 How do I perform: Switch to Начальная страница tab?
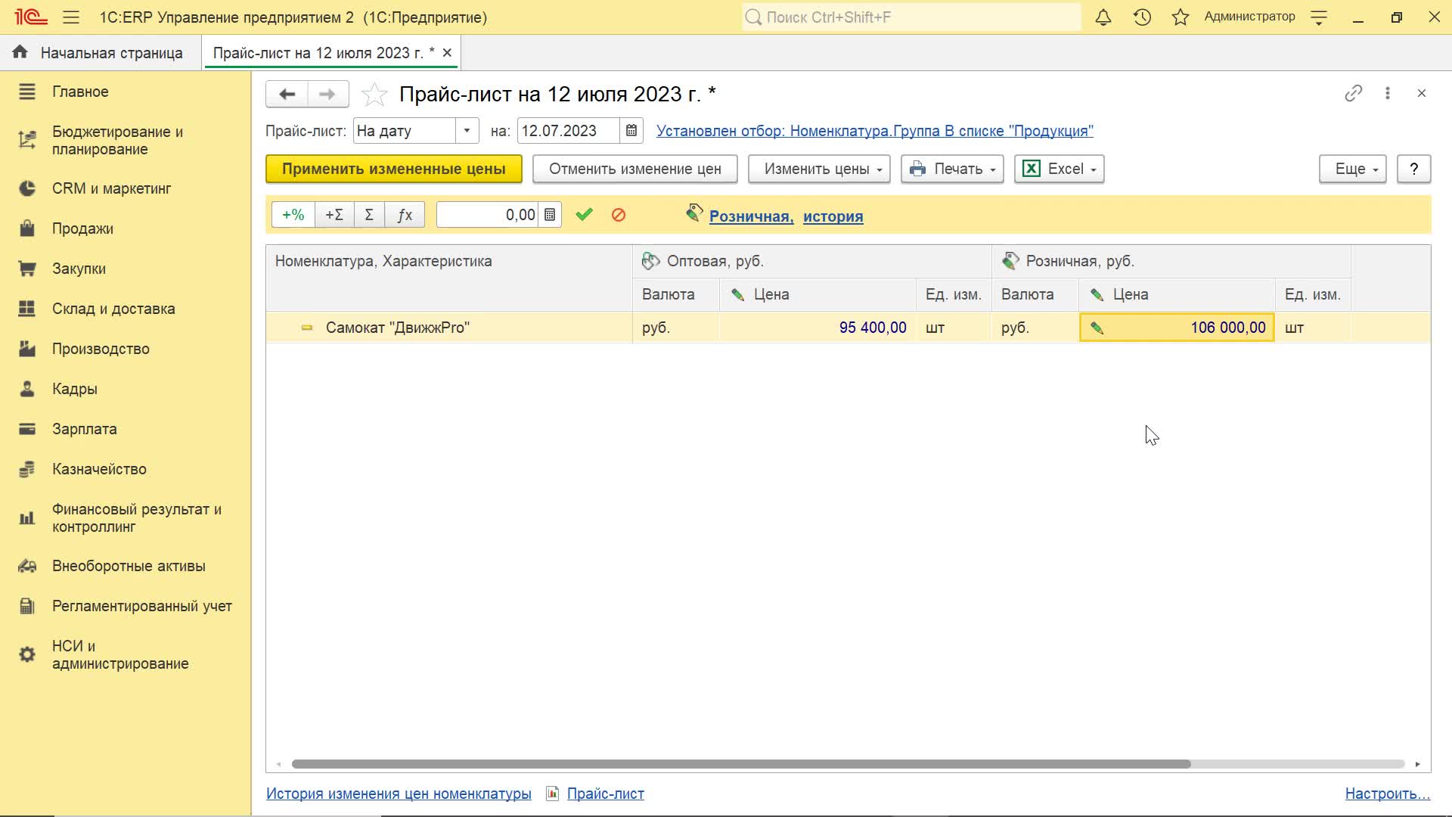click(x=101, y=53)
